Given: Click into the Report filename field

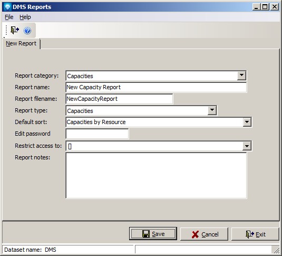Looking at the screenshot, I should pyautogui.click(x=119, y=99).
